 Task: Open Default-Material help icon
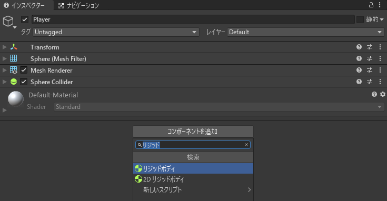[x=374, y=94]
